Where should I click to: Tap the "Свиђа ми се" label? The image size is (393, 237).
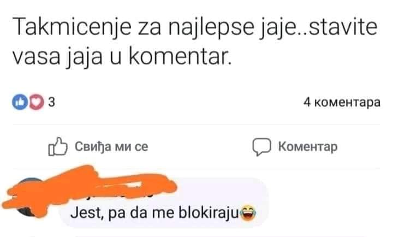point(111,146)
